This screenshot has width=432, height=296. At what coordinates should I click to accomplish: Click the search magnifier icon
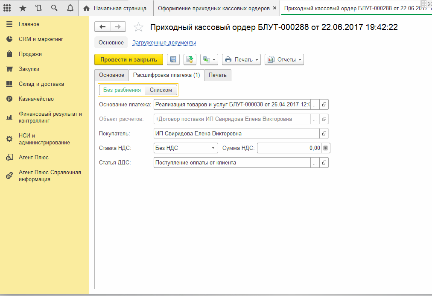54,8
